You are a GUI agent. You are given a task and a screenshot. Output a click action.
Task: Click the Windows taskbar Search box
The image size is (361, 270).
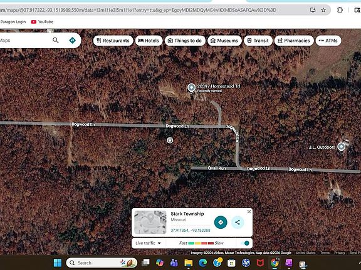pyautogui.click(x=102, y=262)
